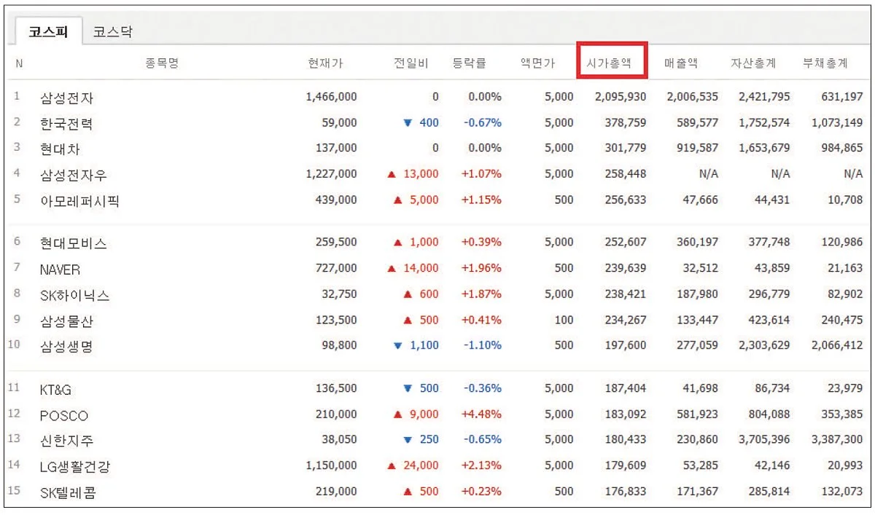
Task: Open the POSCO stock link
Action: pos(63,415)
